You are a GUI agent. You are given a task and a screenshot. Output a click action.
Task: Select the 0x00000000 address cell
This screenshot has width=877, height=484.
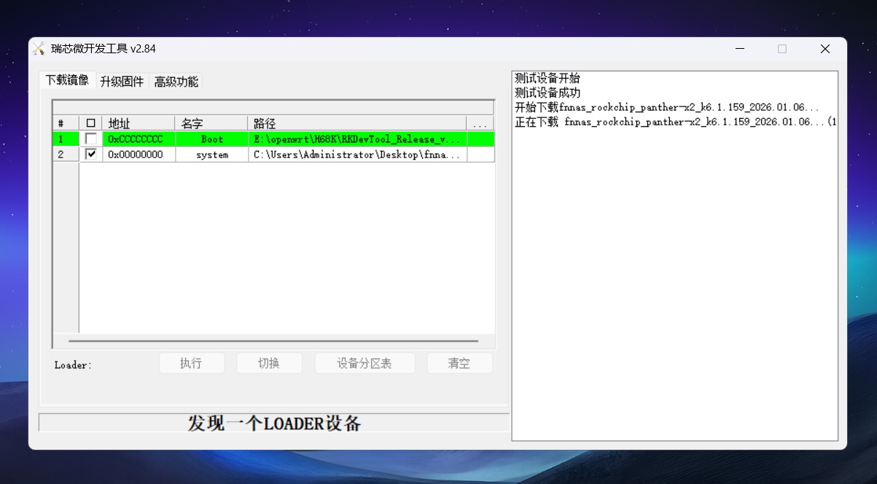[x=139, y=155]
